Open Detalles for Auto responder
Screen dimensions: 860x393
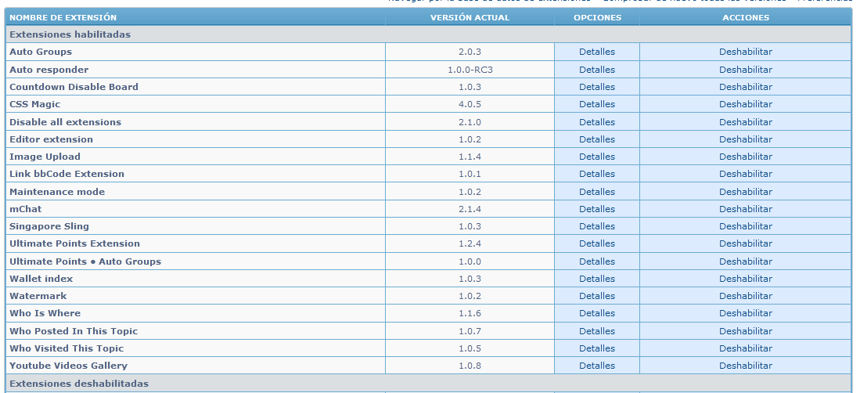tap(597, 70)
